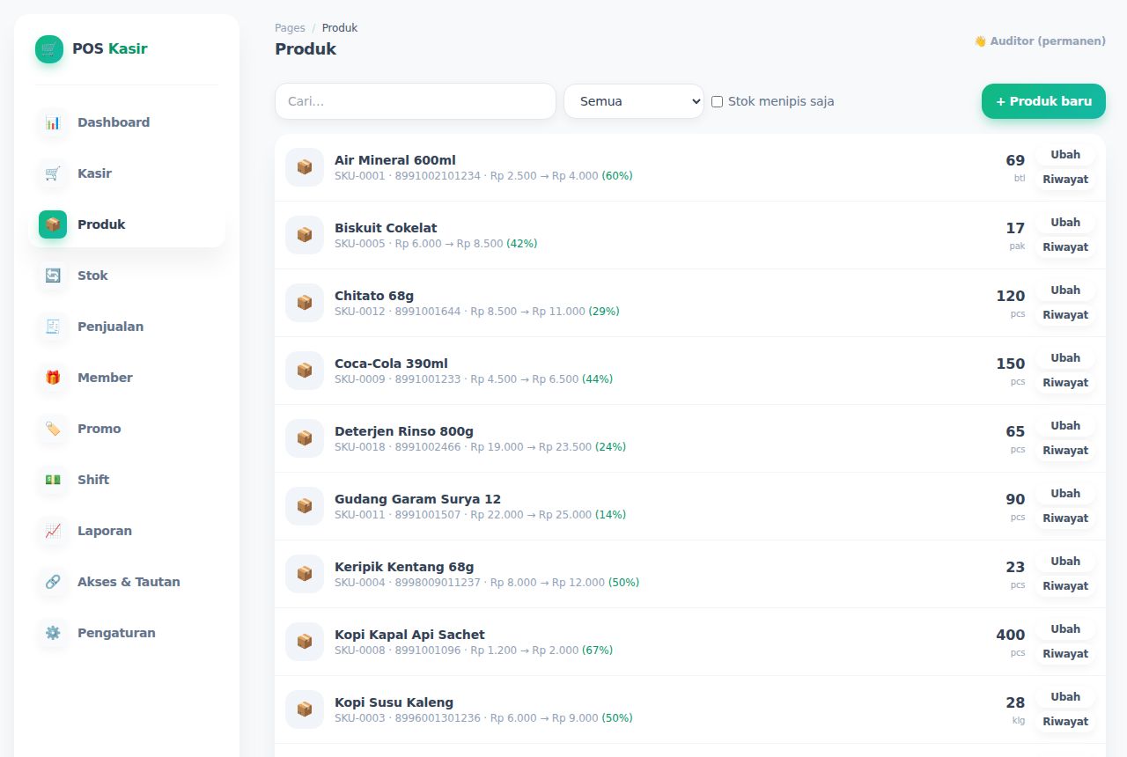The width and height of the screenshot is (1127, 757).
Task: Click the Shift money icon
Action: (53, 480)
